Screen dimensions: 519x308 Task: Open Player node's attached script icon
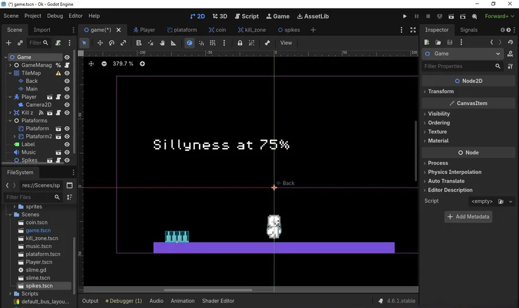click(x=58, y=97)
